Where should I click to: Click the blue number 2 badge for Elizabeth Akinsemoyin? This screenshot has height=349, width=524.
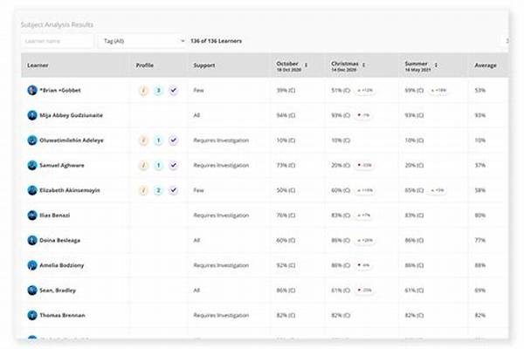(x=158, y=189)
